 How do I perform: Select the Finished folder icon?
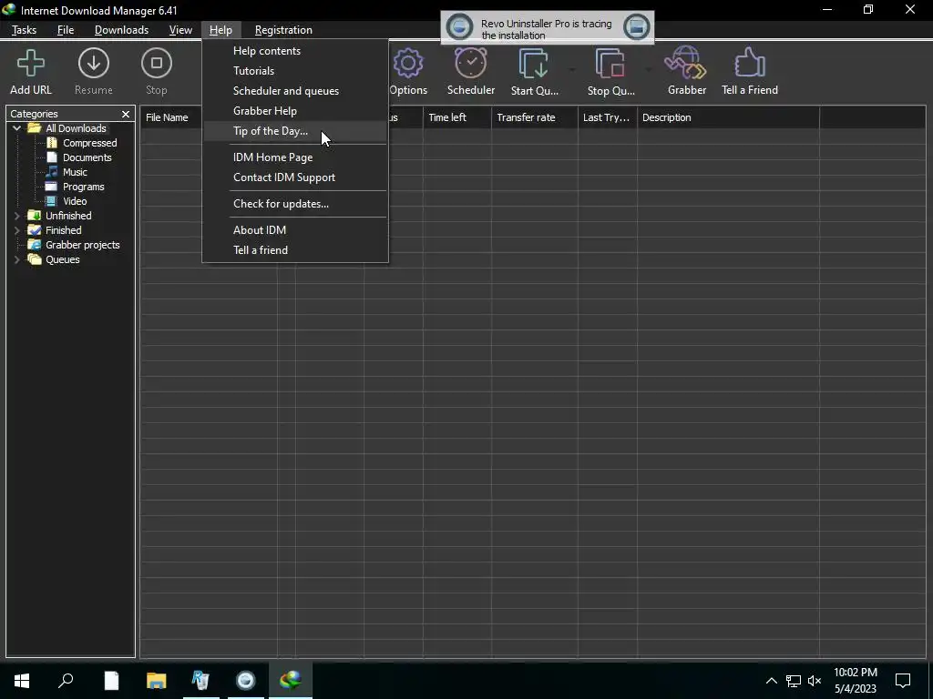pyautogui.click(x=35, y=230)
